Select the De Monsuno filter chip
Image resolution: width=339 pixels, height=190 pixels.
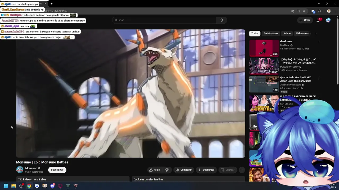271,34
